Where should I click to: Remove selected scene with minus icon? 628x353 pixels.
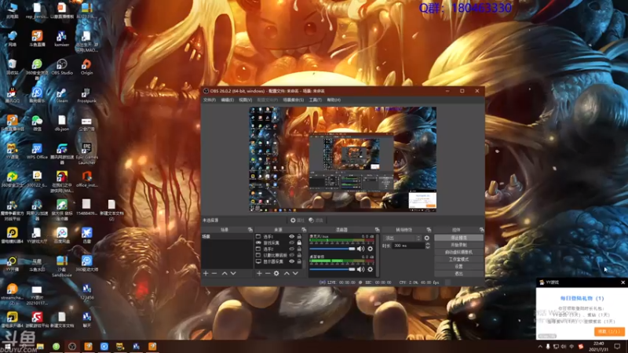214,273
